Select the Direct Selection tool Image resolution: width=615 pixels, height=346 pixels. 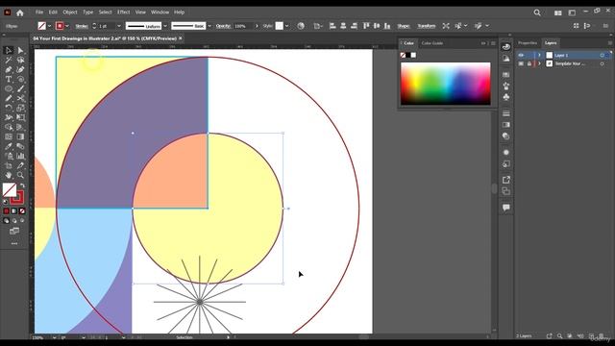(x=20, y=50)
